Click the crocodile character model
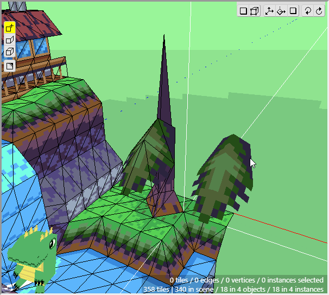 click(33, 256)
